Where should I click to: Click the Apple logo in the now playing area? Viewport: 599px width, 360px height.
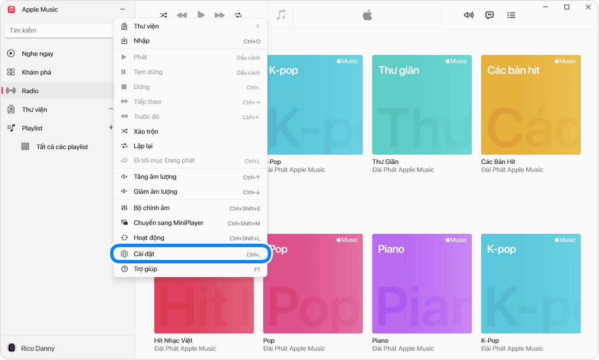tap(368, 15)
